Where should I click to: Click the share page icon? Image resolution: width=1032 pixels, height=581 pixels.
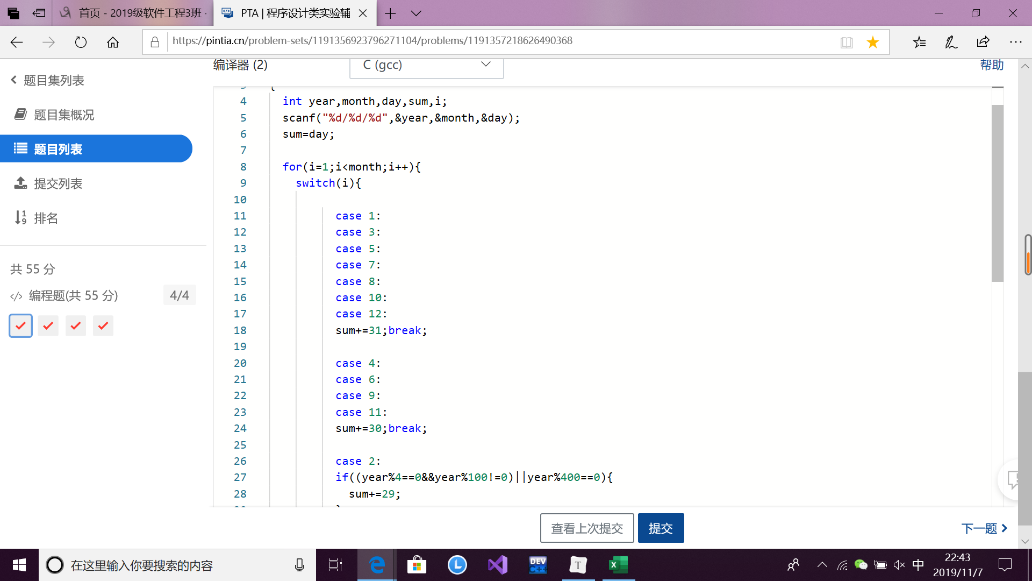[x=983, y=42]
